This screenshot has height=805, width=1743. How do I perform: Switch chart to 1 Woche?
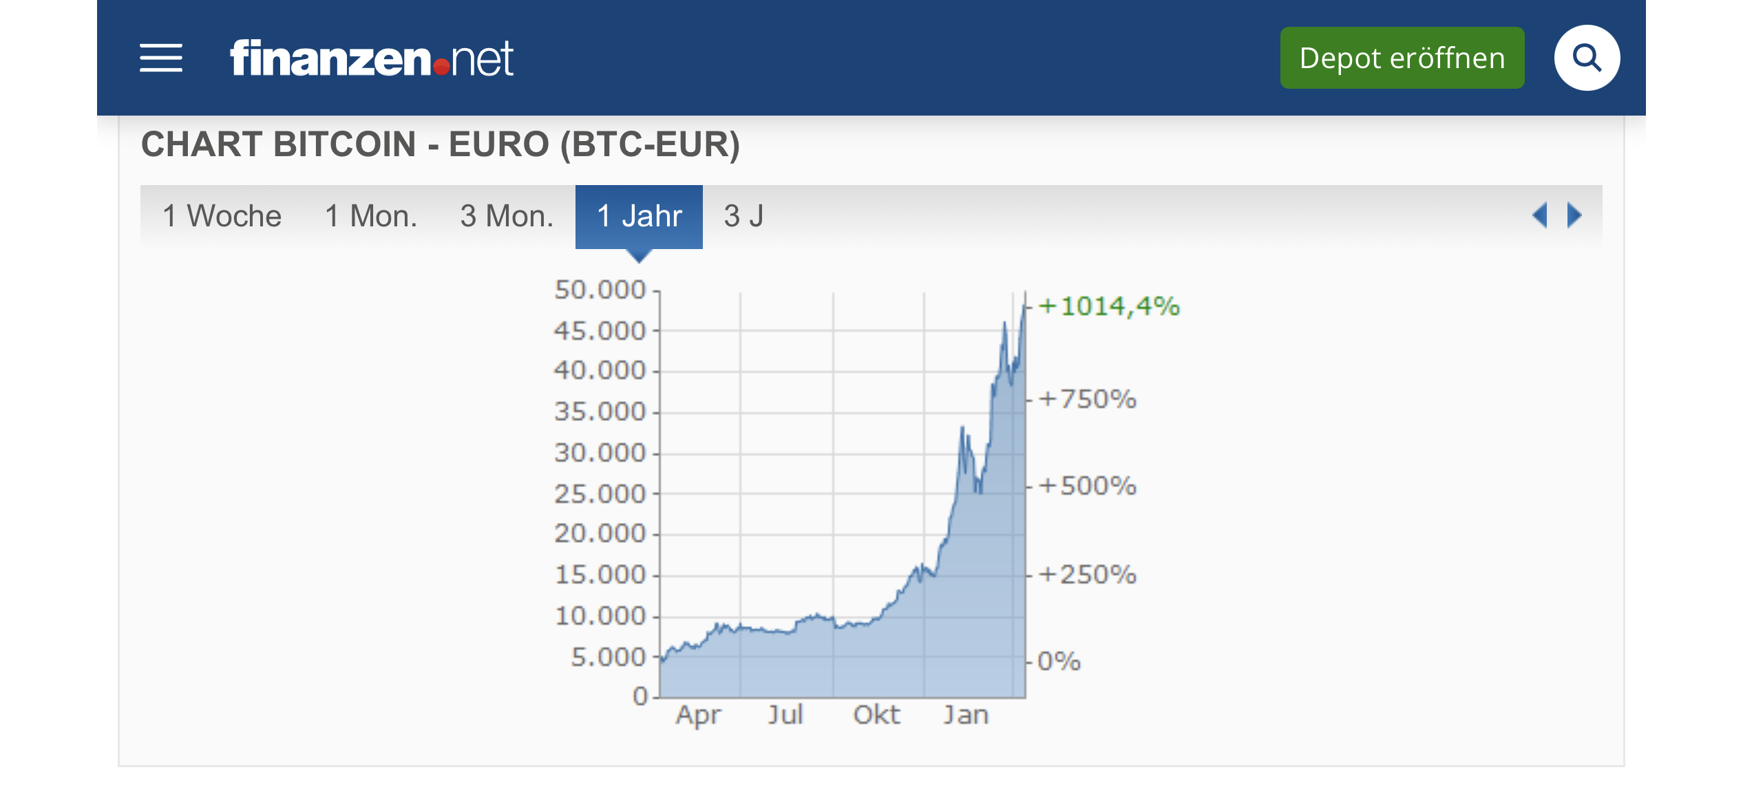click(222, 216)
